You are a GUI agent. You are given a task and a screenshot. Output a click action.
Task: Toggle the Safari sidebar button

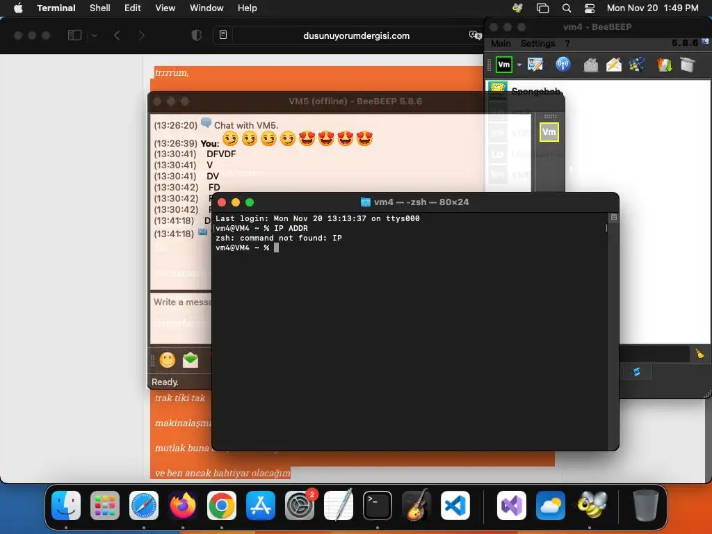[x=74, y=35]
